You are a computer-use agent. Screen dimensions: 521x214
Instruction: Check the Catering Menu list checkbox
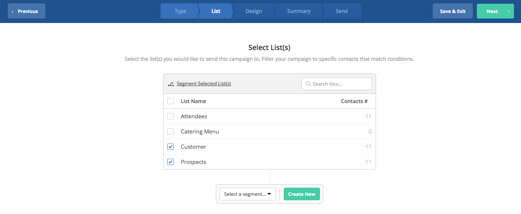pyautogui.click(x=171, y=132)
